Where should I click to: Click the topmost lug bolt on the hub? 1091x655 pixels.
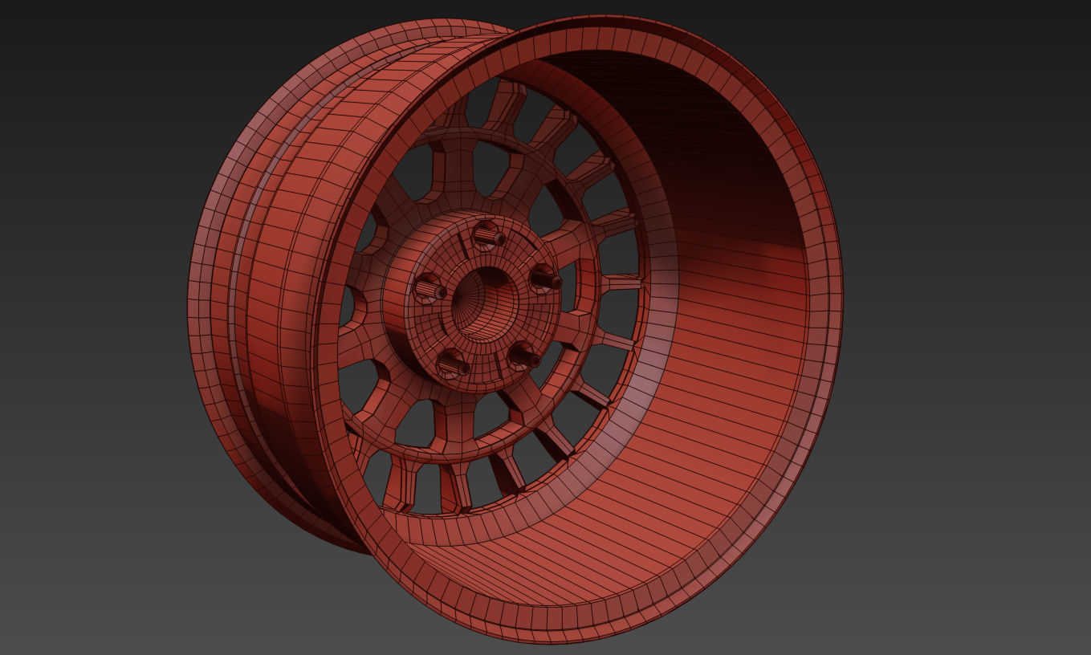486,235
